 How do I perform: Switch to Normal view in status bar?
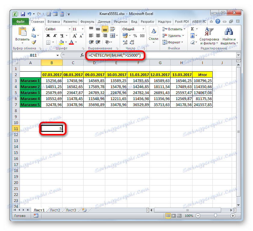[x=168, y=216]
